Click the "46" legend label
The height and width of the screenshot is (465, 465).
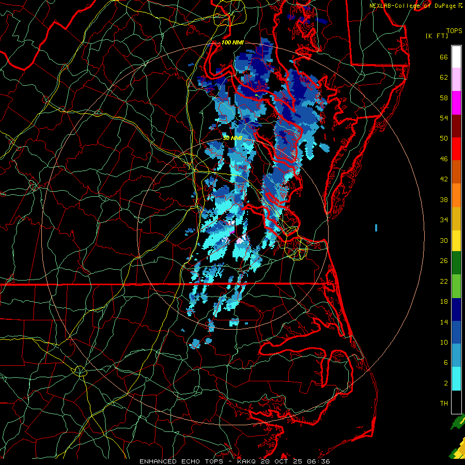pyautogui.click(x=444, y=159)
